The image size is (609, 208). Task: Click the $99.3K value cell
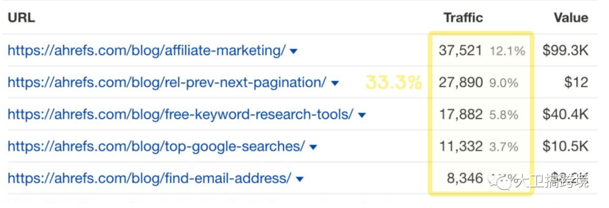pyautogui.click(x=565, y=51)
